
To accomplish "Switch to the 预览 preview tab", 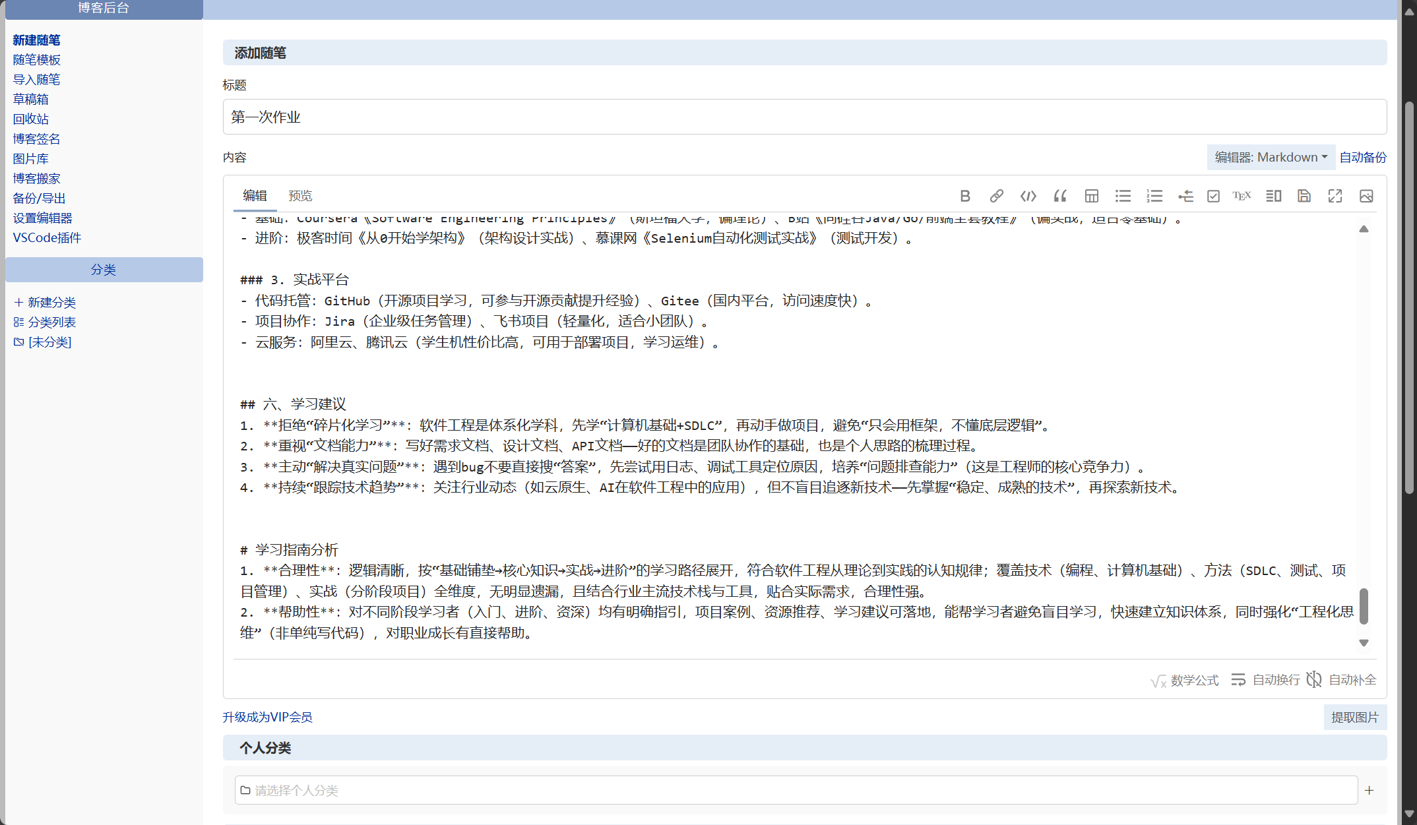I will [300, 195].
